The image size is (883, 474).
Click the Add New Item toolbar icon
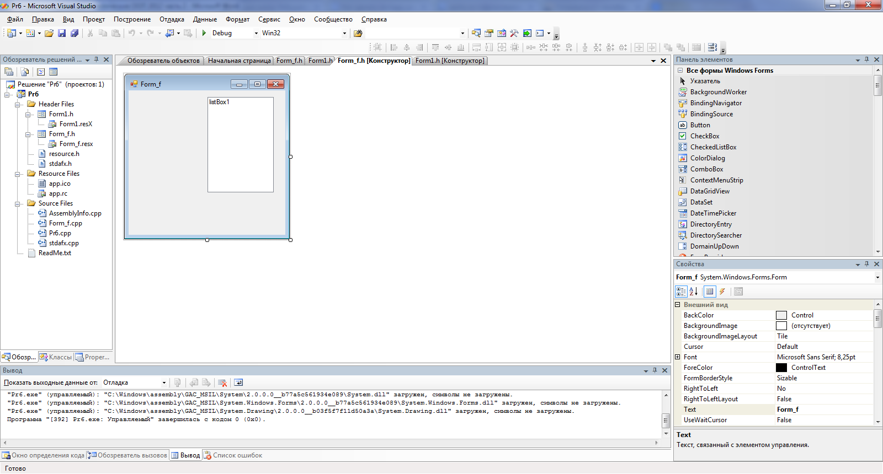point(30,33)
